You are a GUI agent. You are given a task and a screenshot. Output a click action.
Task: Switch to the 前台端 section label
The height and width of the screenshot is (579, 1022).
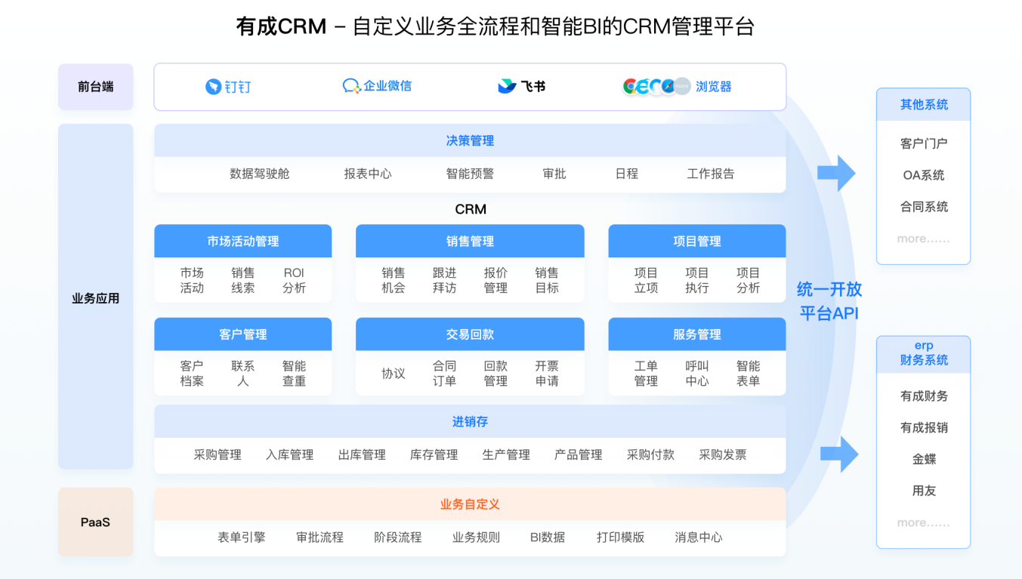point(95,86)
